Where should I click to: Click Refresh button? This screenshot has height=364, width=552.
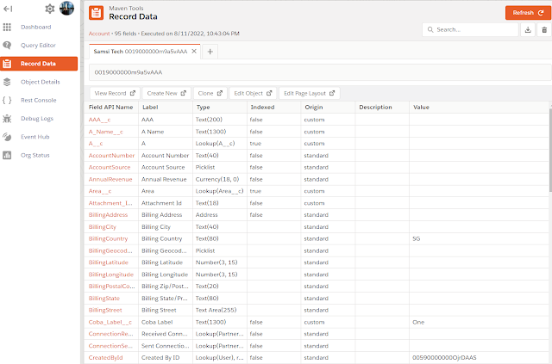(x=528, y=13)
